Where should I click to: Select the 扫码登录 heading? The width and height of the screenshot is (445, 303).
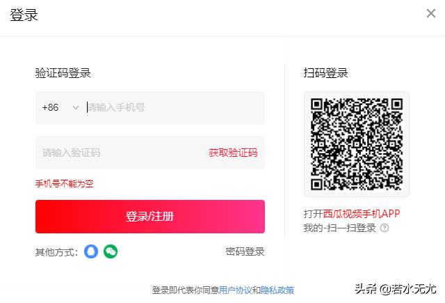point(325,73)
